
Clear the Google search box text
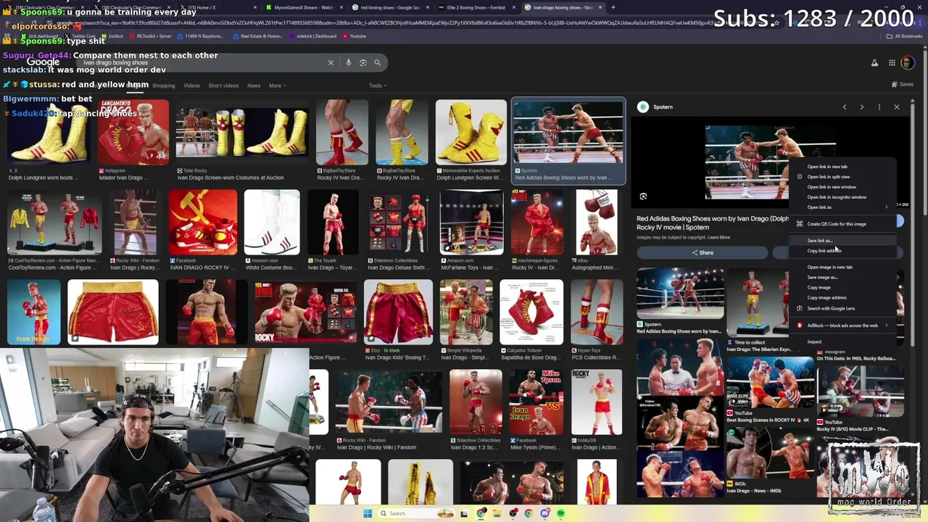[x=331, y=63]
